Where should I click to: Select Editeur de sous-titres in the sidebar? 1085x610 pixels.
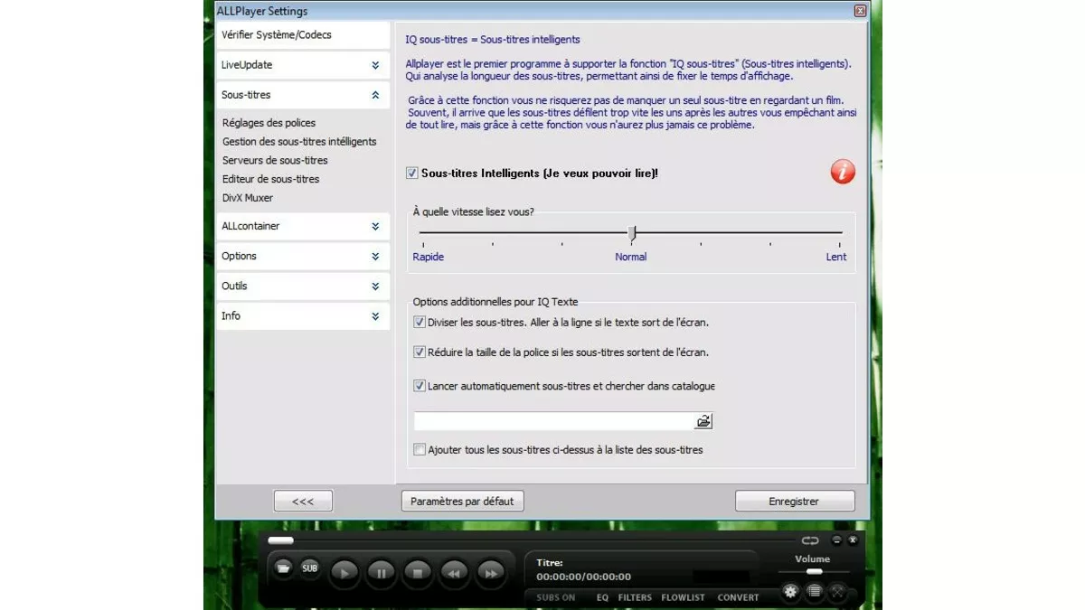tap(269, 179)
